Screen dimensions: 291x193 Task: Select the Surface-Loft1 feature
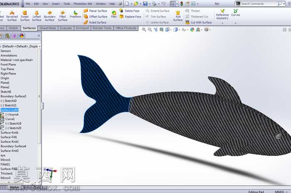click(10, 110)
